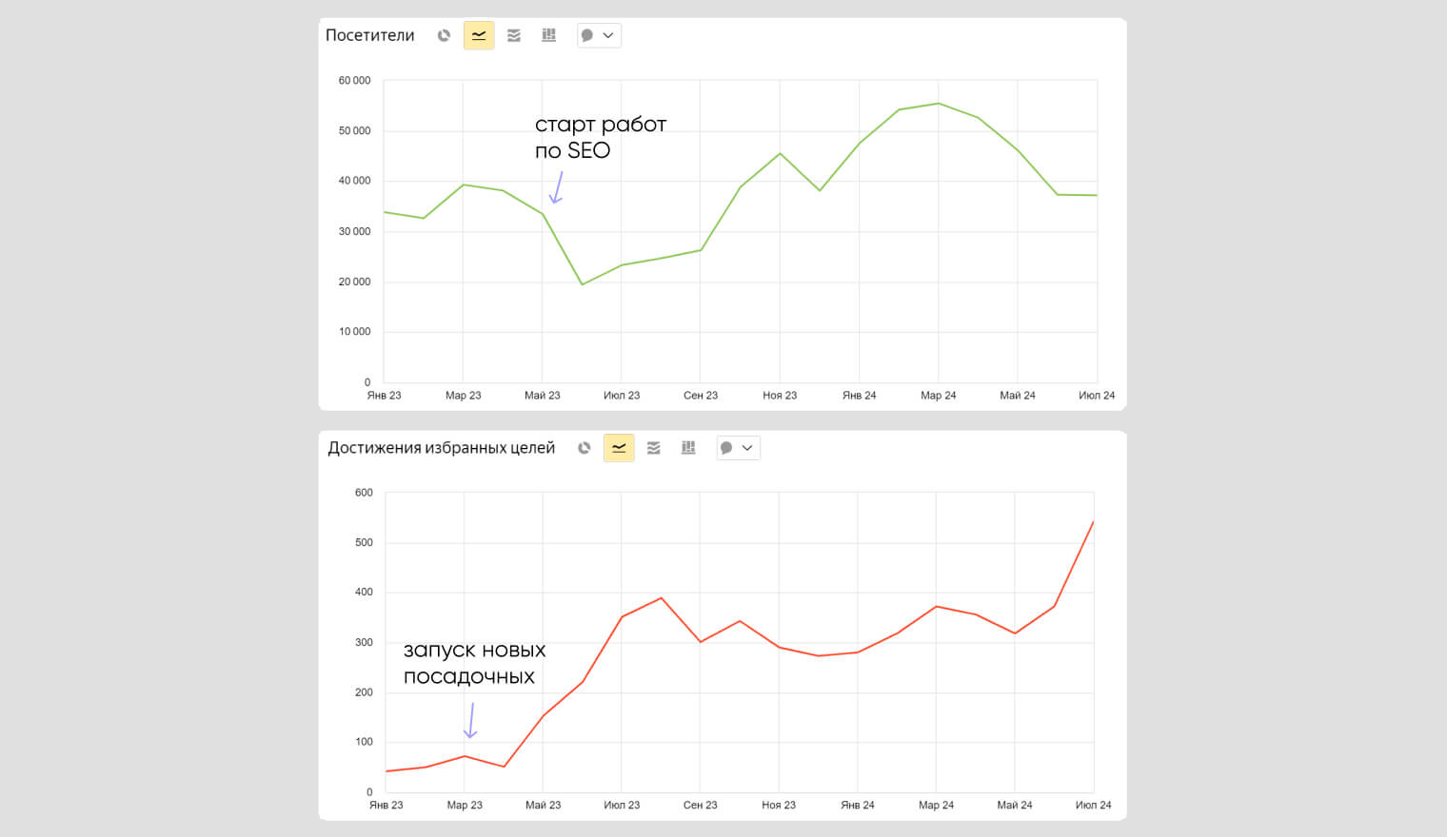Select line chart view for Достижения избранных целей
1447x837 pixels.
[619, 448]
